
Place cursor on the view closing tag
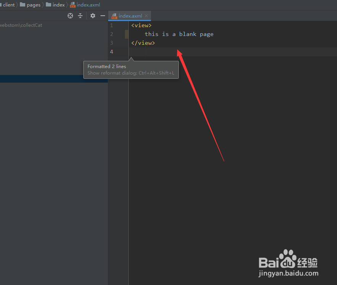tap(143, 43)
